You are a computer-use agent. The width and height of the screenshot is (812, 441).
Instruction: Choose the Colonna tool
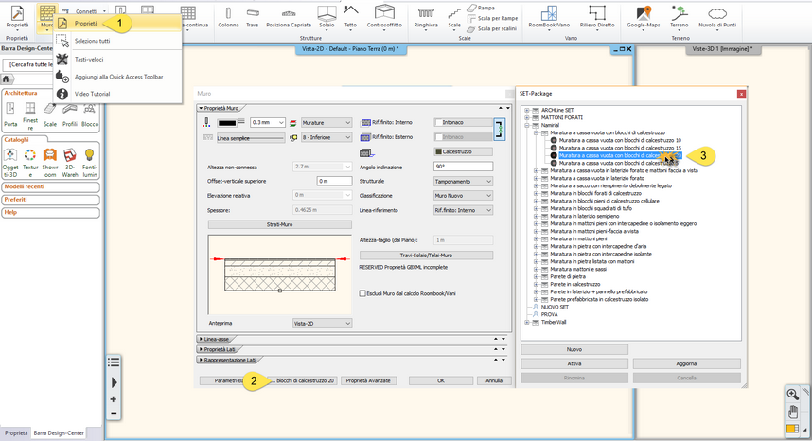pos(228,16)
